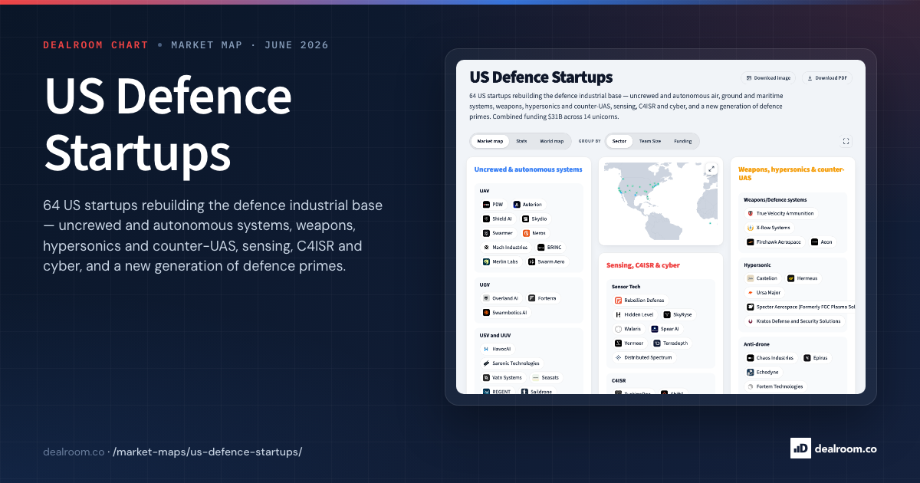This screenshot has height=483, width=920.
Task: Select the Overland AI chip
Action: point(501,298)
